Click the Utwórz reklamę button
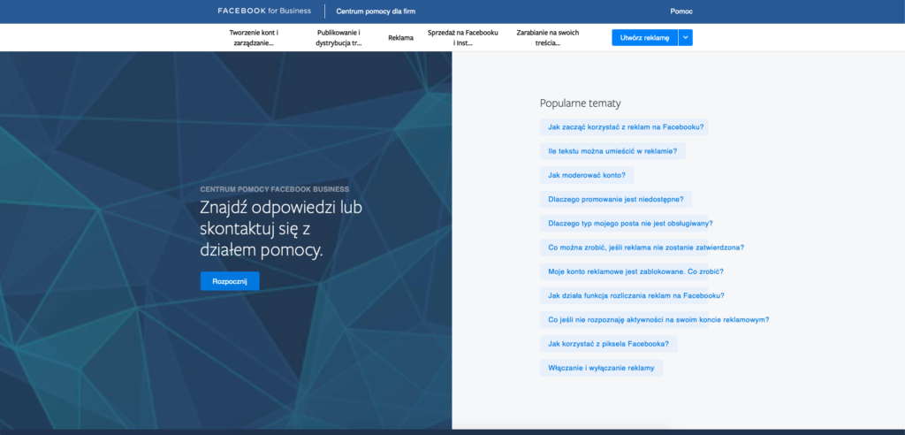 [644, 37]
